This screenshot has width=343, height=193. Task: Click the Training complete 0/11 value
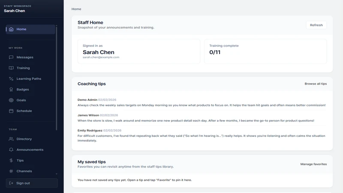click(215, 52)
